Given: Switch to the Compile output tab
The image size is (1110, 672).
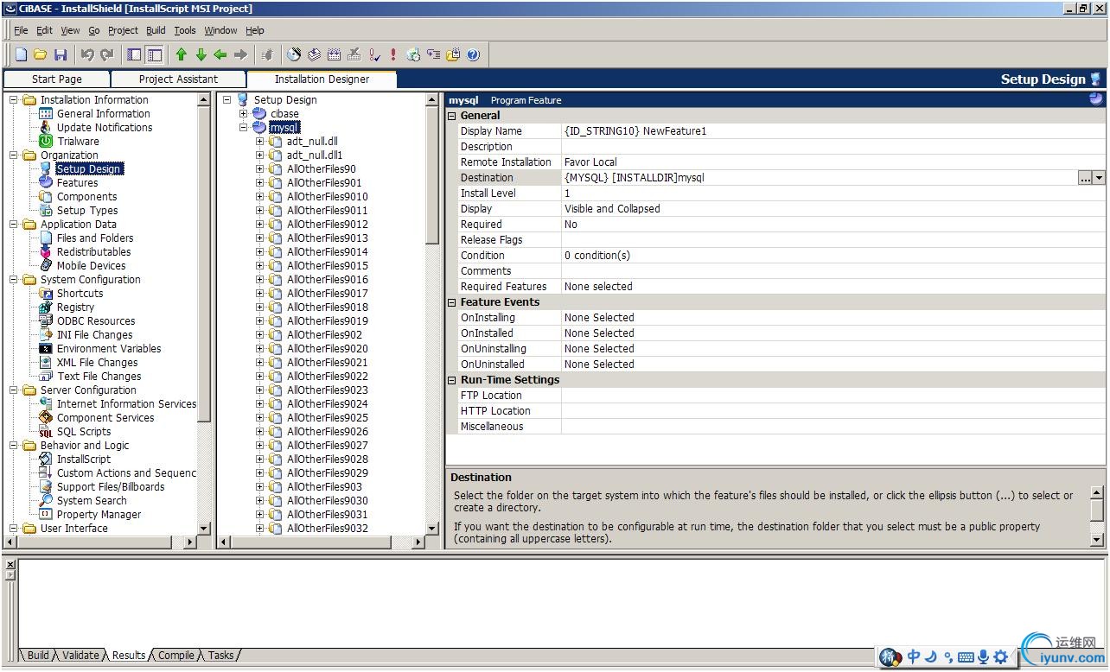Looking at the screenshot, I should [x=176, y=656].
